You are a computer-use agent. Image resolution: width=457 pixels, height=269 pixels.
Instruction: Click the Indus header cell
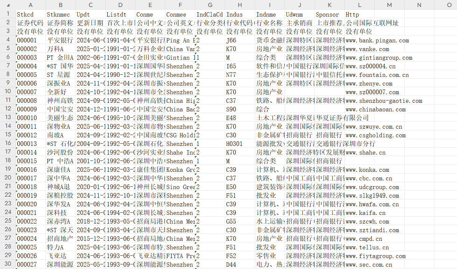240,14
